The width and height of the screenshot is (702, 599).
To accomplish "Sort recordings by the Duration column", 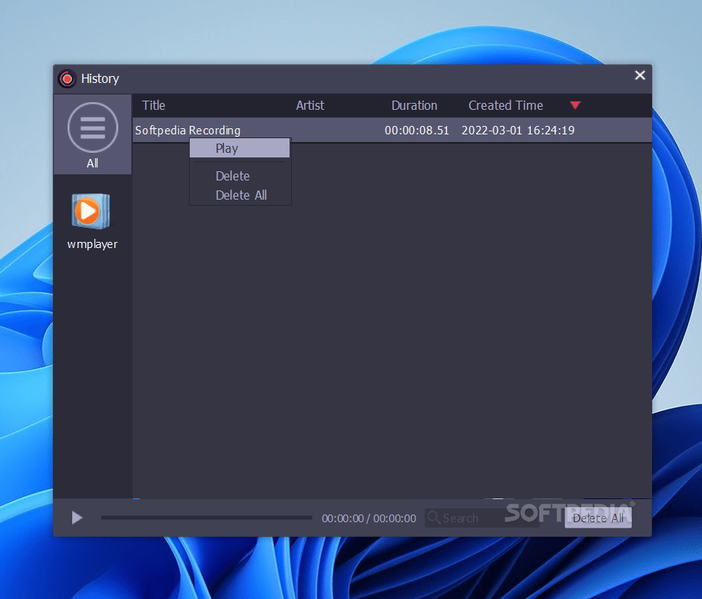I will pyautogui.click(x=414, y=105).
